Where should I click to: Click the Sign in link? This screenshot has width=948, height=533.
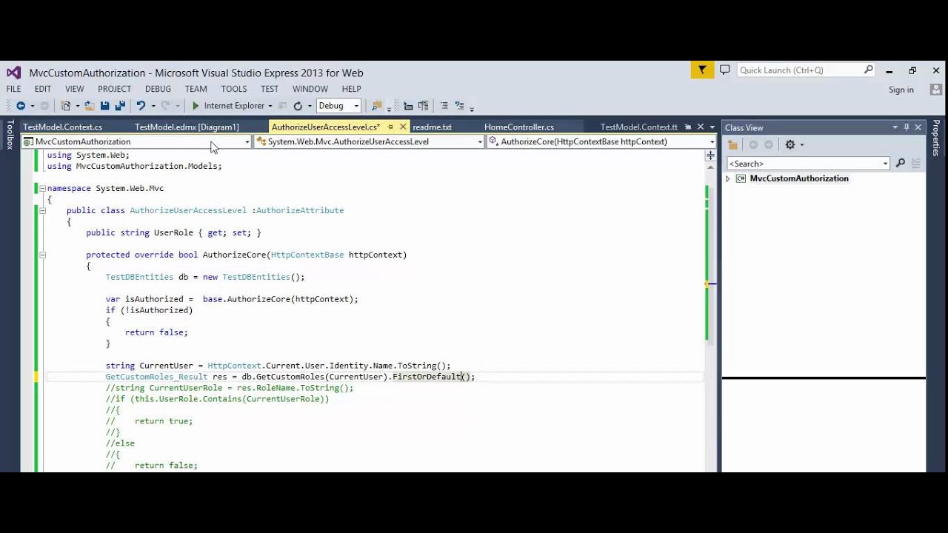click(x=901, y=90)
